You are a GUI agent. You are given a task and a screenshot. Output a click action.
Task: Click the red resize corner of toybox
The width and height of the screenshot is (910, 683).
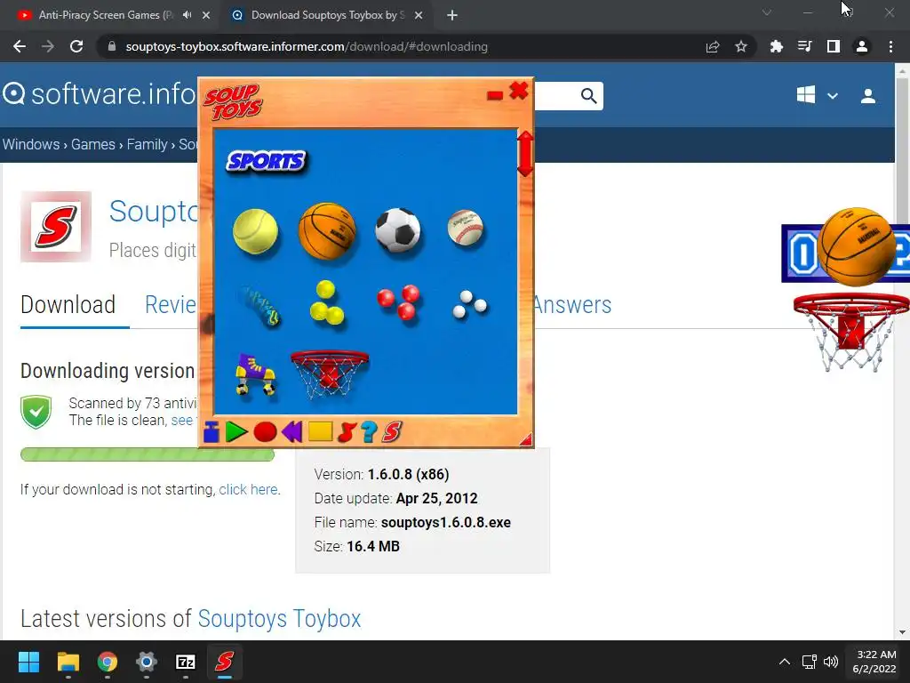[526, 439]
